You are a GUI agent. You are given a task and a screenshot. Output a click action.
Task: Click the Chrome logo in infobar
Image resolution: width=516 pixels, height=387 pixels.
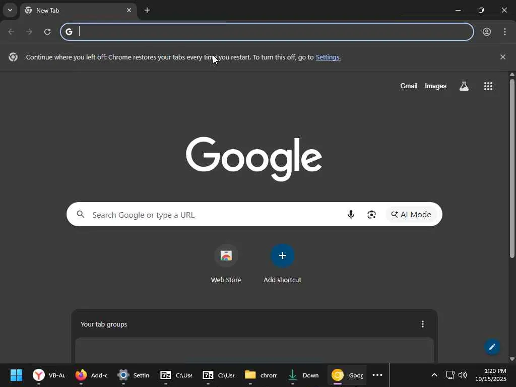coord(13,57)
